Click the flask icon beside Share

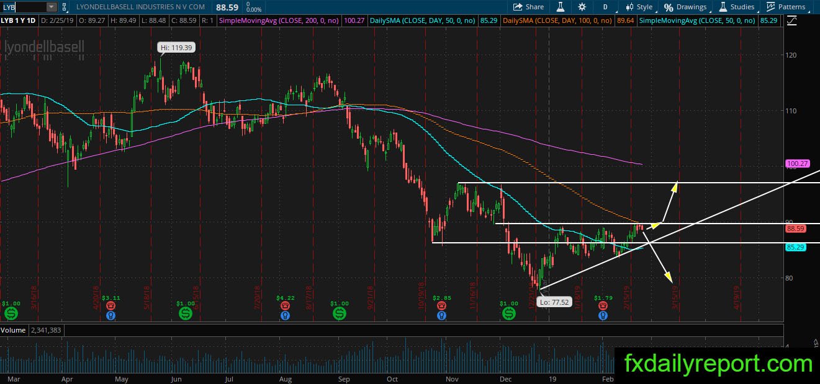coord(559,7)
